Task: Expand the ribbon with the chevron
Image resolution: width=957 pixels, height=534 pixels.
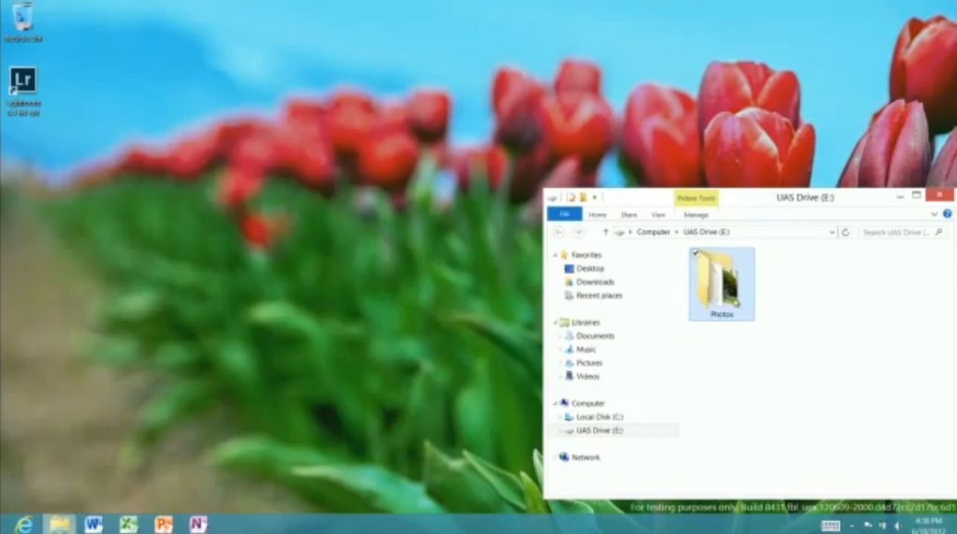Action: coord(934,214)
